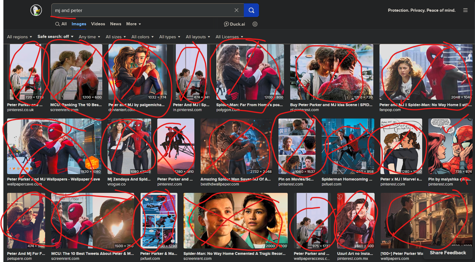Open the Peter Parker & Ma... comic page image
Screen dimensions: 475x262
click(x=159, y=221)
